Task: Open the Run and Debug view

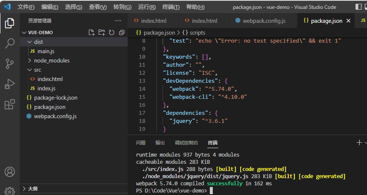Action: tap(10, 84)
